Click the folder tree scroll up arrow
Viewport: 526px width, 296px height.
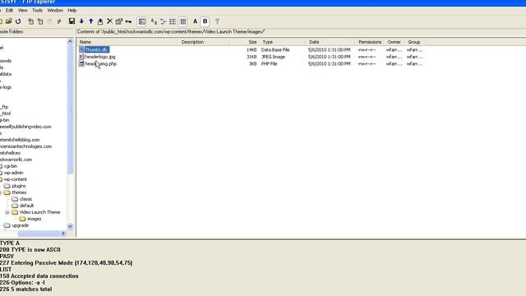point(70,42)
